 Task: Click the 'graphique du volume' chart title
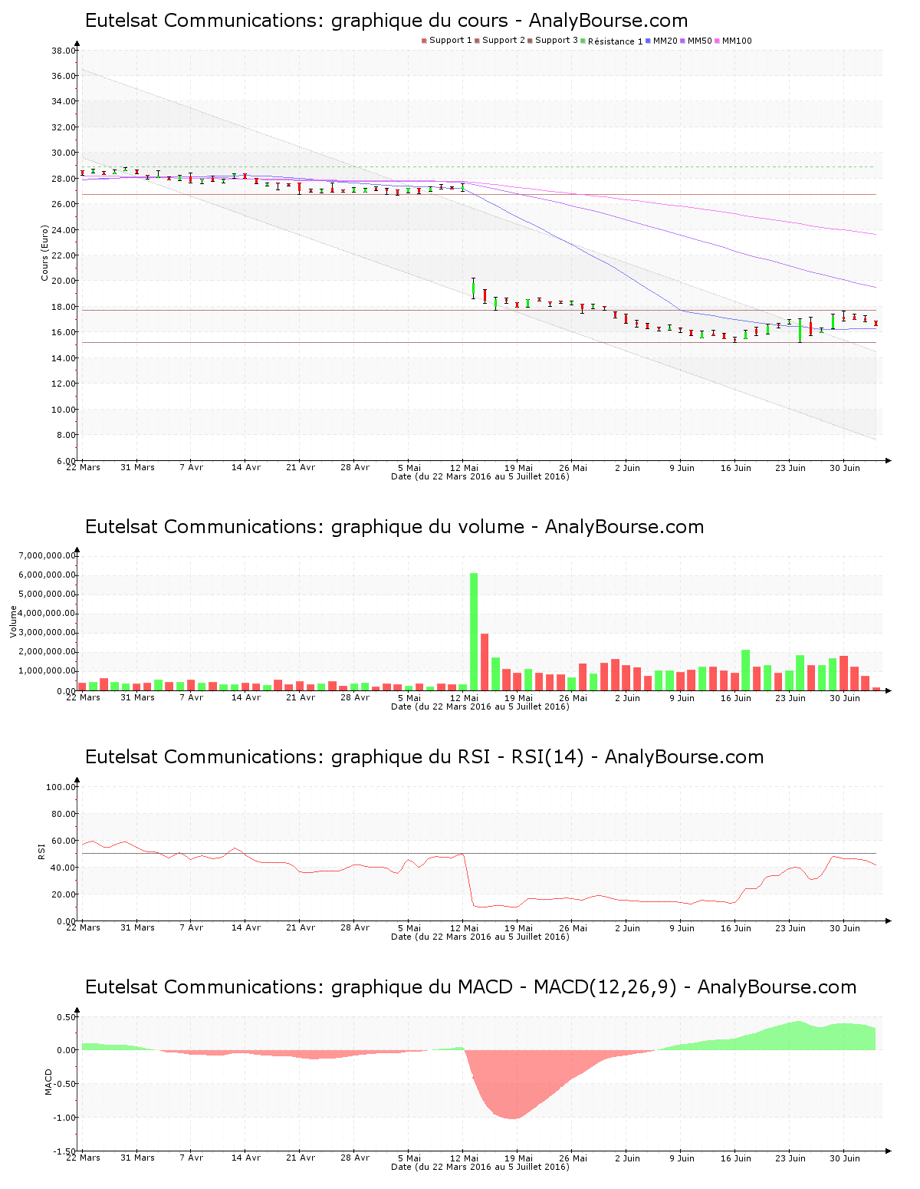click(x=394, y=527)
